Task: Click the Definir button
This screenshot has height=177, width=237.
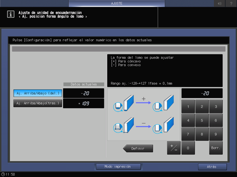Action: coord(138,148)
